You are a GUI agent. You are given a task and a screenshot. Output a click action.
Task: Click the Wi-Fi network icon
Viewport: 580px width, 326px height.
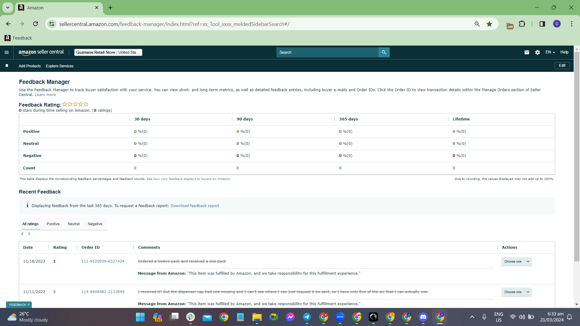[x=513, y=317]
